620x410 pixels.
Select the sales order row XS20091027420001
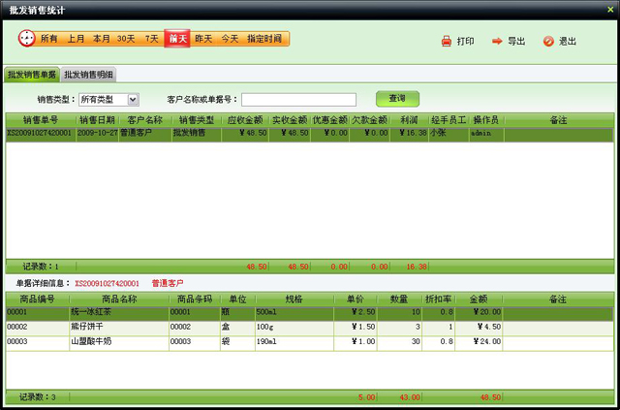[40, 133]
